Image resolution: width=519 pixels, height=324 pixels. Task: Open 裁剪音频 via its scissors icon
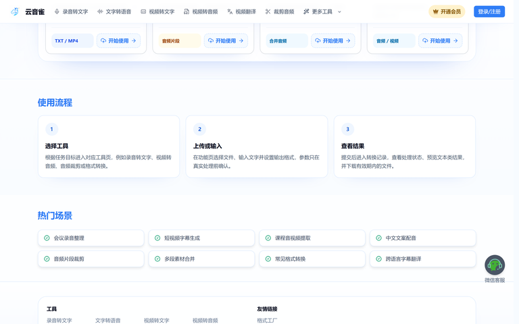[268, 11]
